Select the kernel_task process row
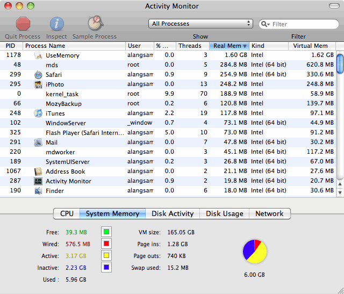Image resolution: width=344 pixels, height=294 pixels. click(168, 94)
